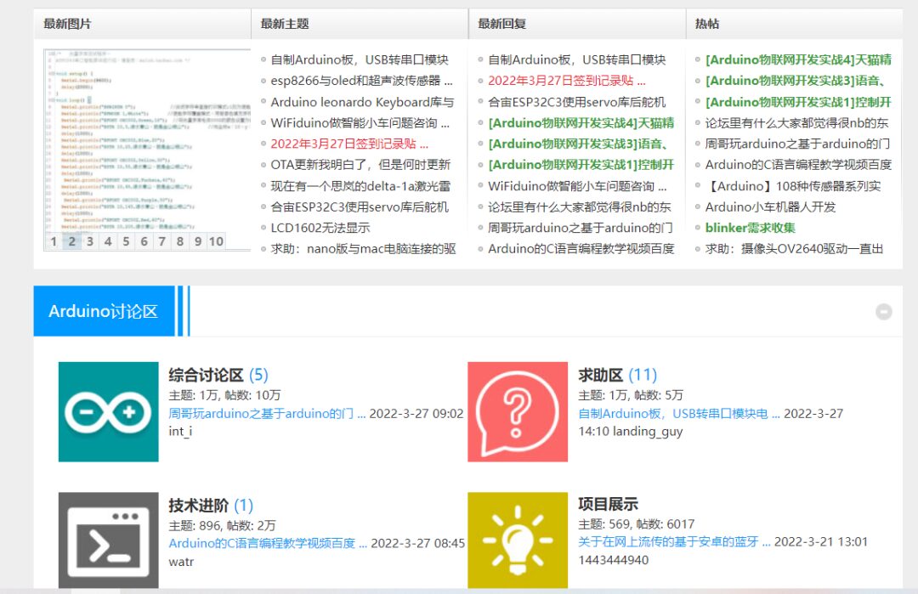The height and width of the screenshot is (594, 918).
Task: Open LCD1602无法显示 topic
Action: point(320,228)
